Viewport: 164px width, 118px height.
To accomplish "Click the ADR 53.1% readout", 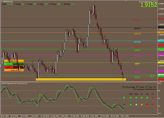I will (x=7, y=4).
